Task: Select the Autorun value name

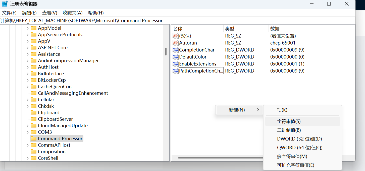Action: coord(188,43)
